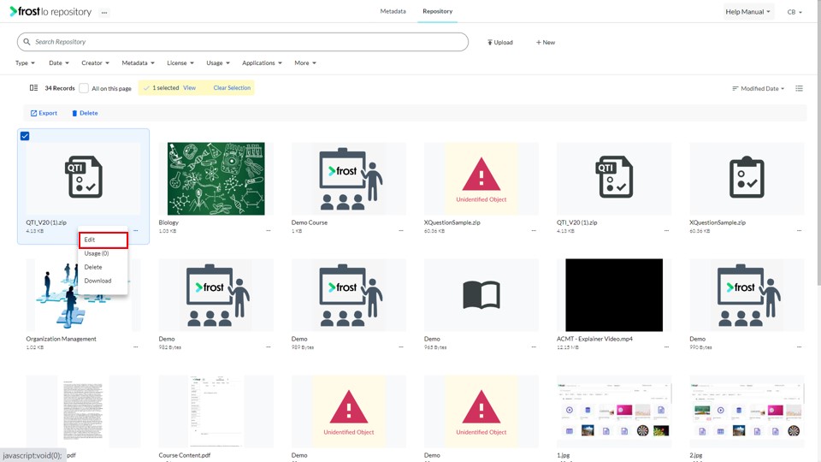Open the CB user account menu
Screen dimensions: 821x462
(x=794, y=12)
